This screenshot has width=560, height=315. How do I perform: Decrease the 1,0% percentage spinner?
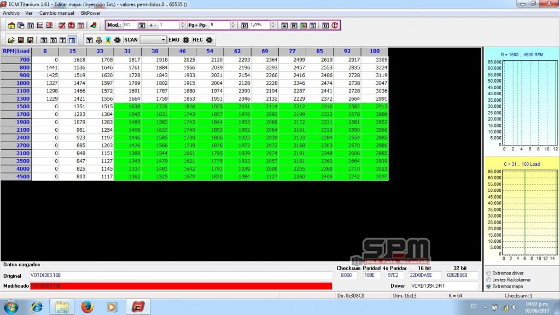pos(273,27)
